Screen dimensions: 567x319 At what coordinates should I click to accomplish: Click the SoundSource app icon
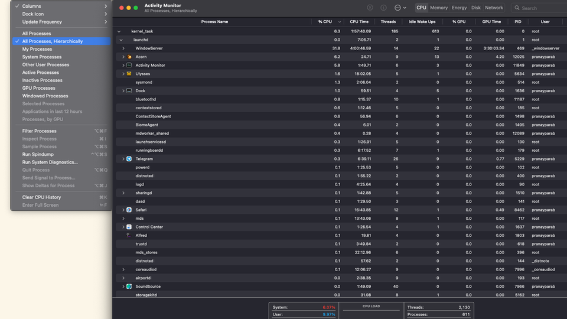click(x=129, y=287)
